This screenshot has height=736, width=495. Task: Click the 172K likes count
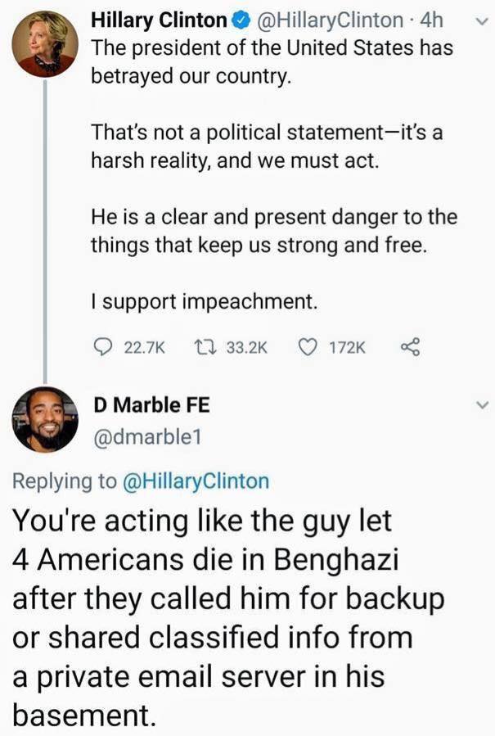click(348, 348)
